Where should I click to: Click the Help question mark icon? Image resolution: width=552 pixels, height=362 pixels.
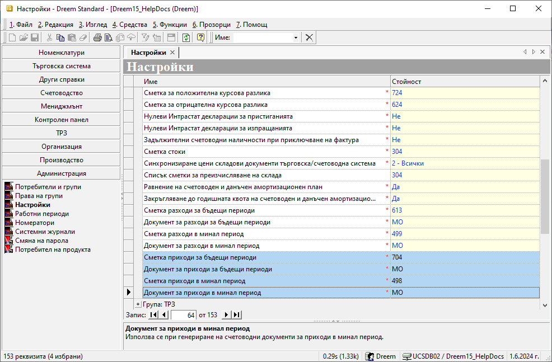pyautogui.click(x=200, y=37)
